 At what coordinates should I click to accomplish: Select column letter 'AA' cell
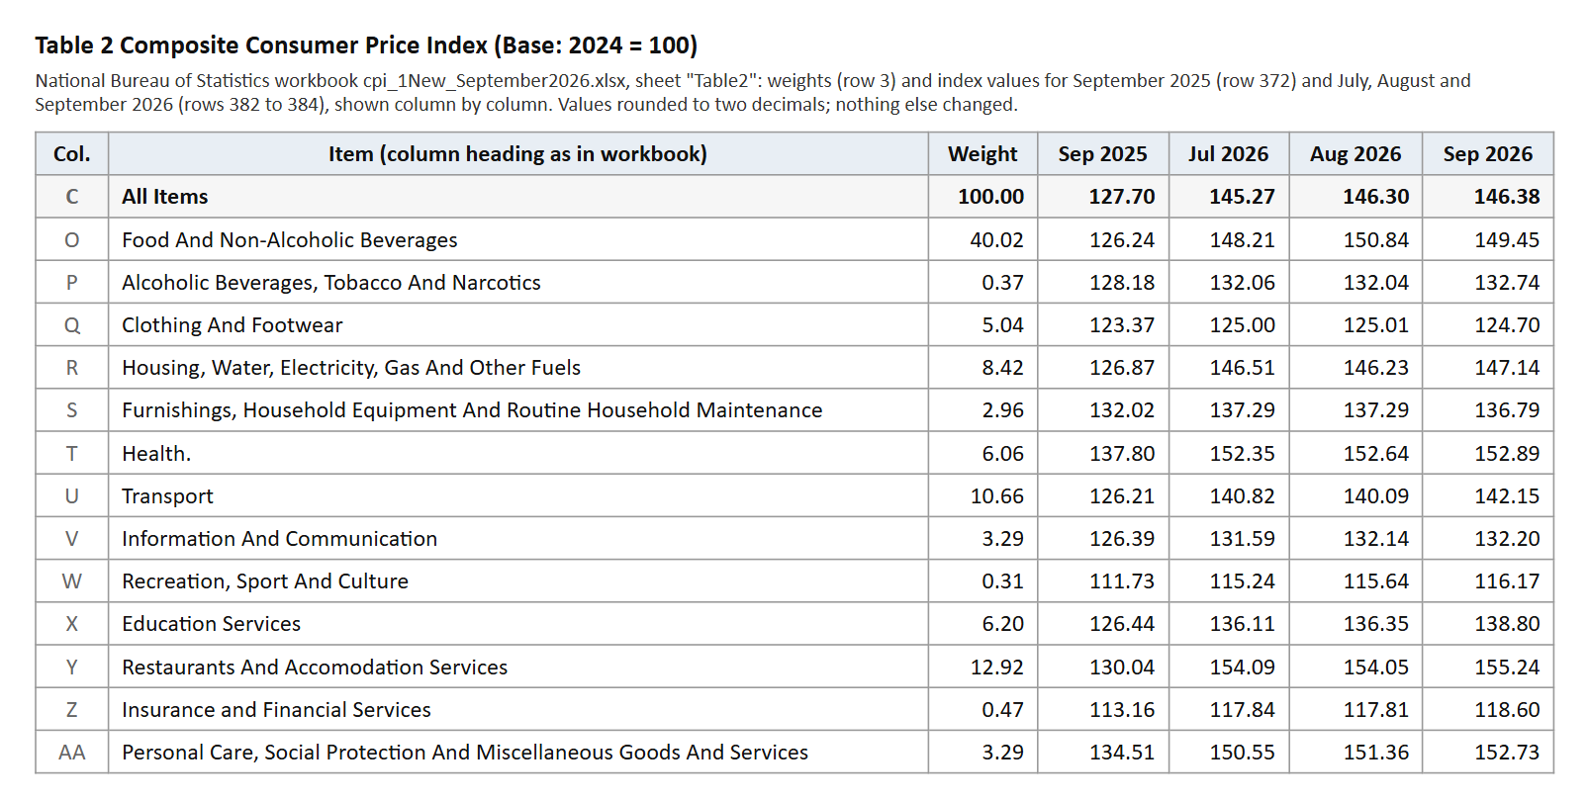(x=72, y=753)
